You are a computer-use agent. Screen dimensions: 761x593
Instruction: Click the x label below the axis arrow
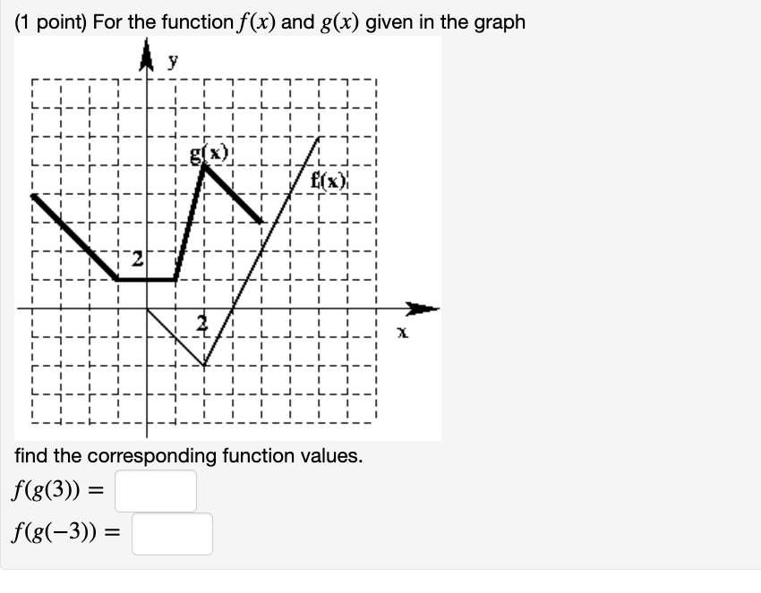tap(402, 331)
